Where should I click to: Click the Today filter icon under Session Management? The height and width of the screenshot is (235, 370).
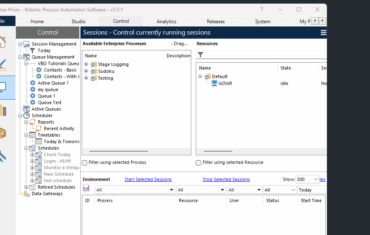pos(33,50)
